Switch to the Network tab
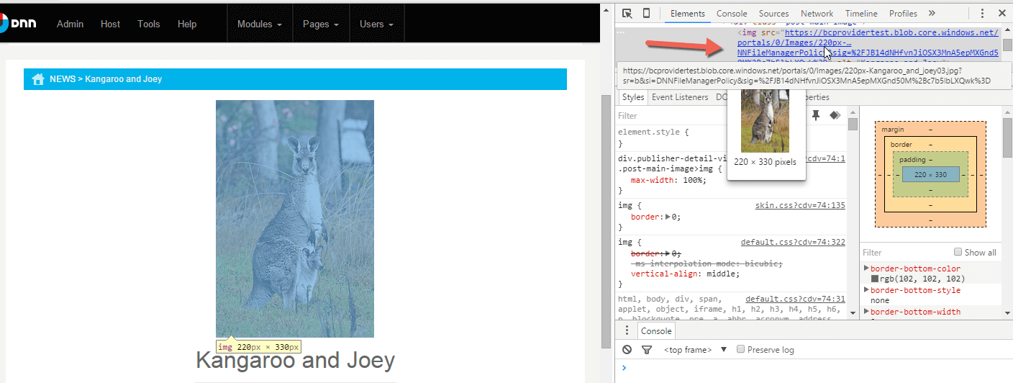 tap(817, 14)
